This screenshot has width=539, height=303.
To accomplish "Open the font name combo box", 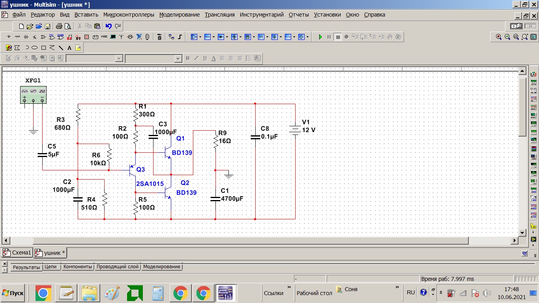I will pyautogui.click(x=95, y=58).
